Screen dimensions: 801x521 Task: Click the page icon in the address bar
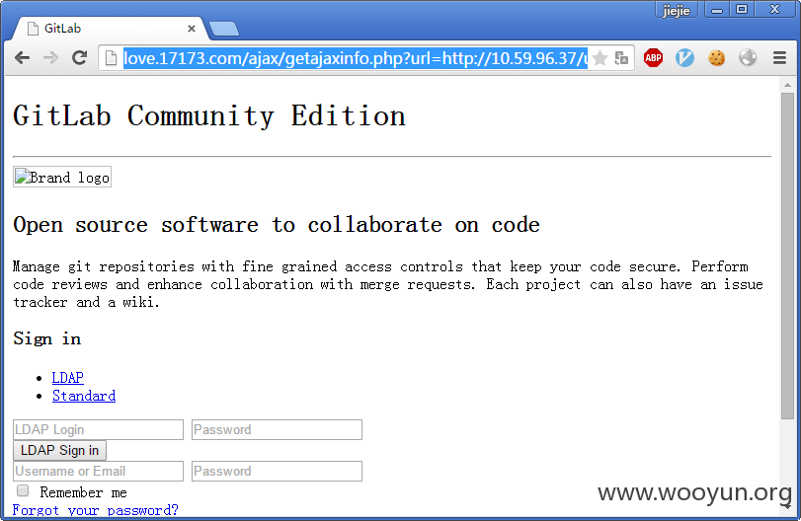click(x=111, y=58)
